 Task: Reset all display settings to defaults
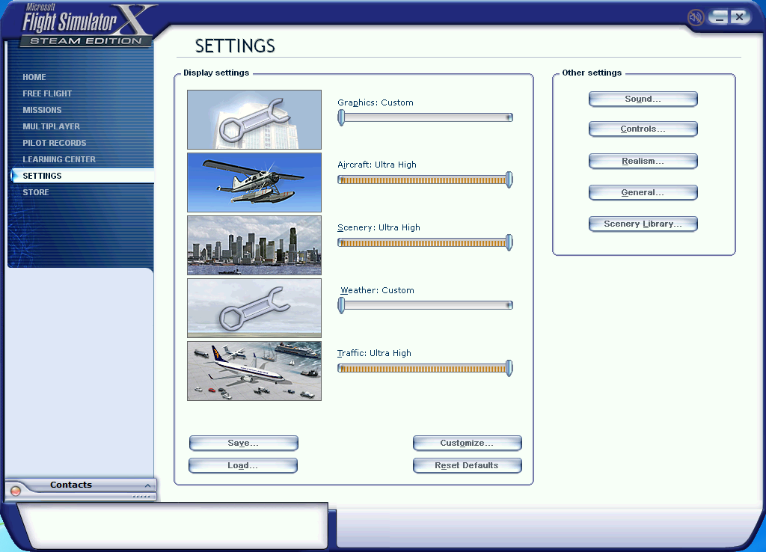click(467, 465)
